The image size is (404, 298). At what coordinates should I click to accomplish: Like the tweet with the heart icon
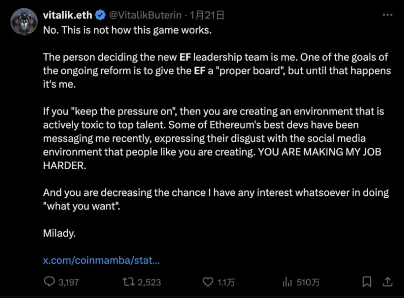[208, 282]
